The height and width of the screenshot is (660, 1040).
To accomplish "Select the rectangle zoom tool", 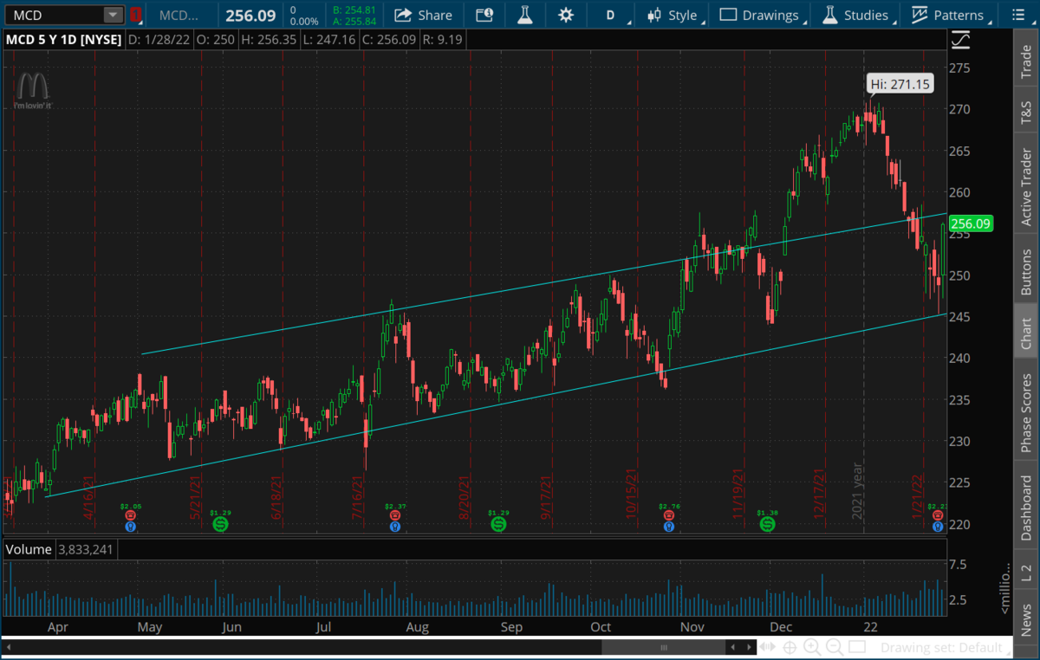I will pos(856,647).
